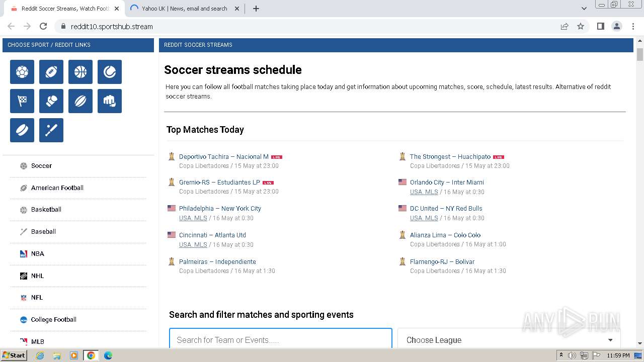
Task: Open the Chrome three-dot menu
Action: click(x=632, y=26)
